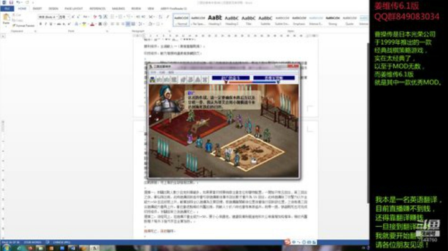
Task: Click the Copy command
Action: (17, 21)
